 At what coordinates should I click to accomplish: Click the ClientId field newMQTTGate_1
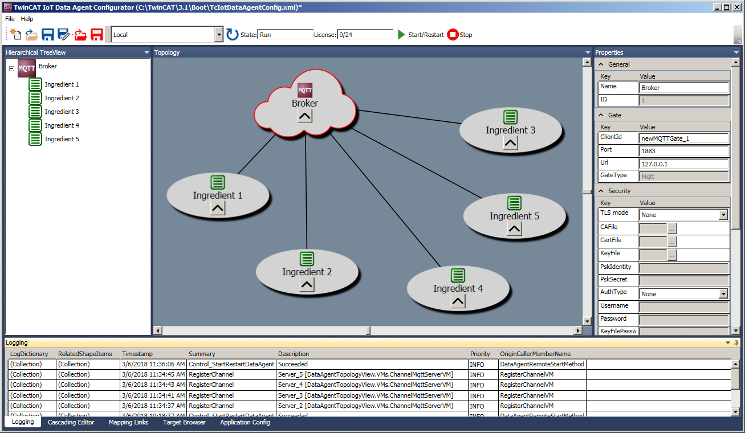pos(684,138)
